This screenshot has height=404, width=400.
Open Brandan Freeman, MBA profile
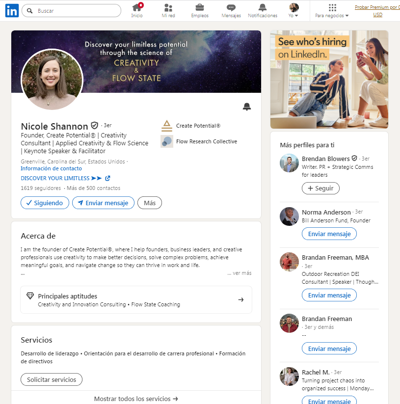[x=335, y=257]
